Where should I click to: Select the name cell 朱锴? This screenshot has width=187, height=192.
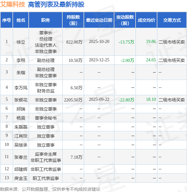coord(21,73)
